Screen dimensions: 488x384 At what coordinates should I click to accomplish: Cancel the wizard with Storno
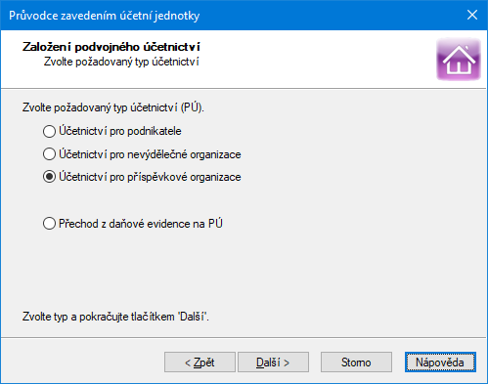pyautogui.click(x=356, y=362)
